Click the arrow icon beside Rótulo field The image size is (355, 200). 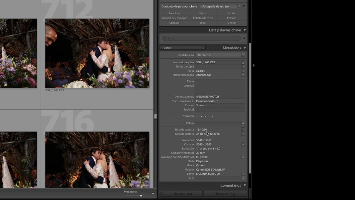(x=243, y=123)
